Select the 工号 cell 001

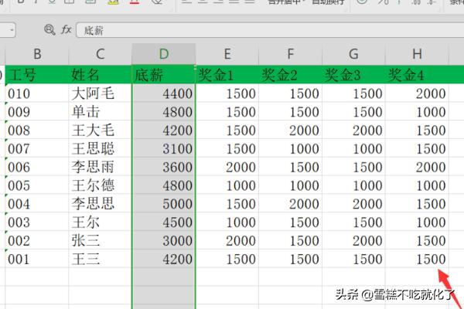pos(36,259)
